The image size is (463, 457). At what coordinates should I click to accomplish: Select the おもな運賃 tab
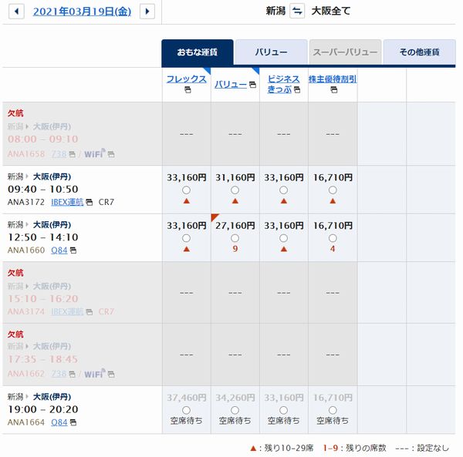(198, 52)
